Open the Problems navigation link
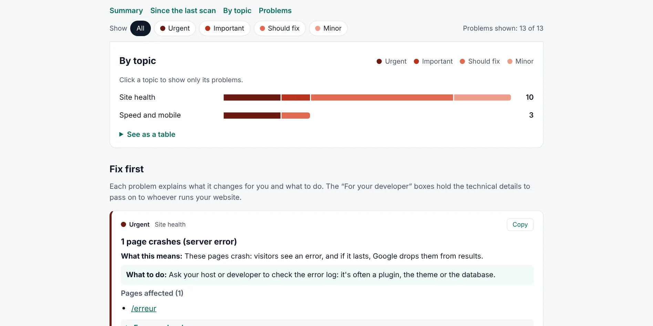Viewport: 653px width, 326px height. (x=275, y=11)
